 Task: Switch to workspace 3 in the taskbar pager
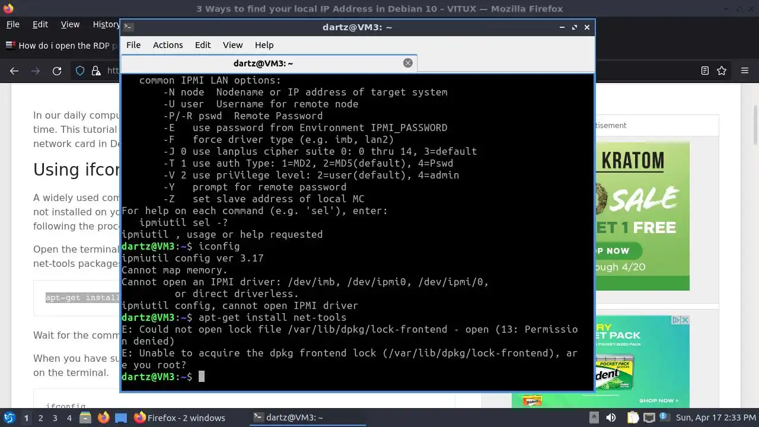[55, 418]
